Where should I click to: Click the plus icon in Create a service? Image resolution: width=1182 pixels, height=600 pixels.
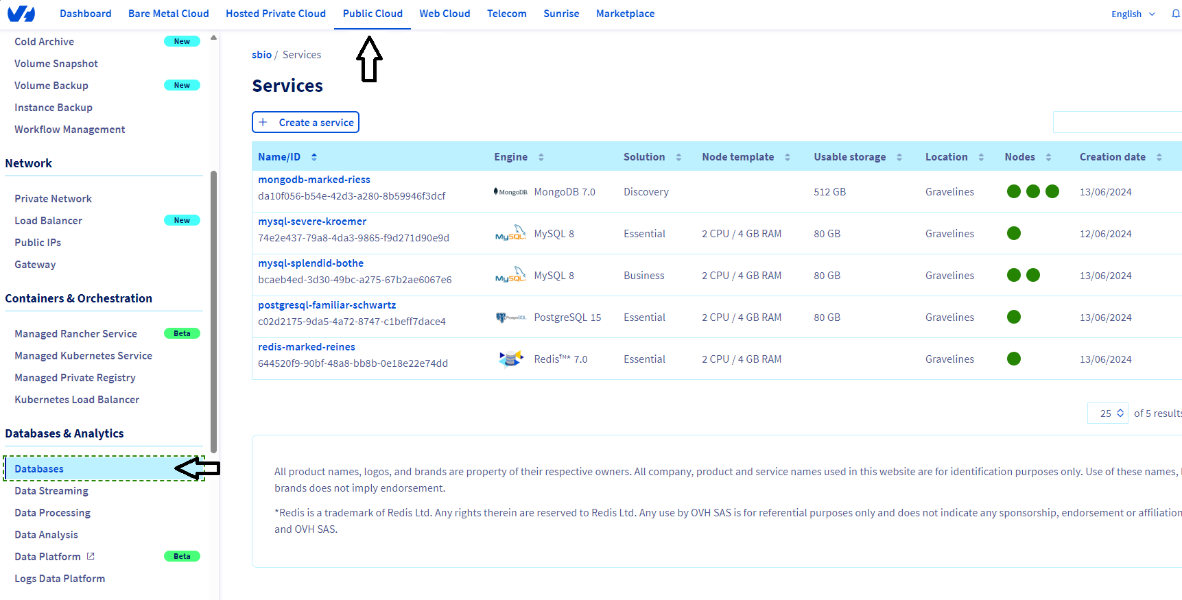point(263,122)
